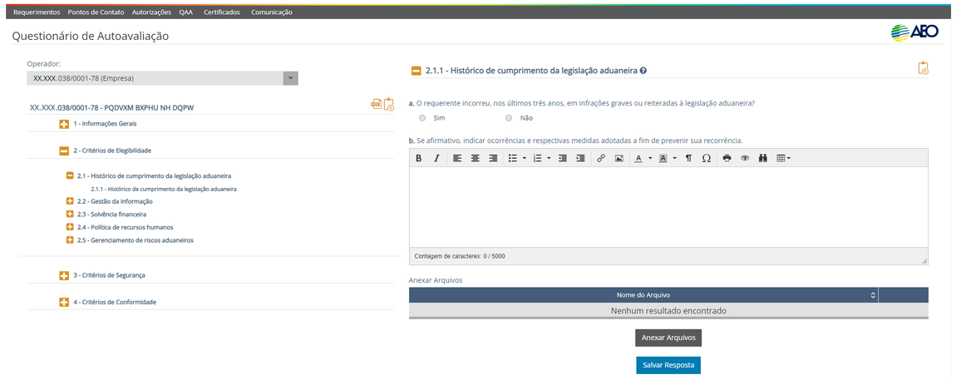Click the clipboard icon beside company name
The height and width of the screenshot is (380, 956).
click(388, 104)
